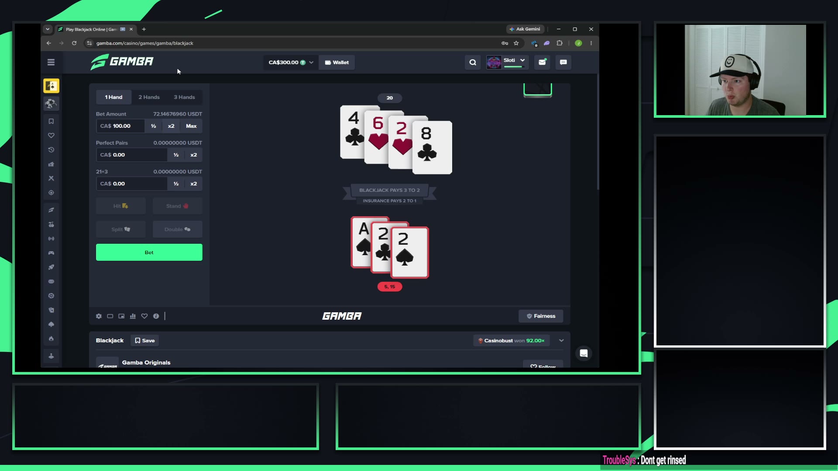The image size is (838, 471).
Task: Open Chrome tab search dropdown
Action: 48,29
